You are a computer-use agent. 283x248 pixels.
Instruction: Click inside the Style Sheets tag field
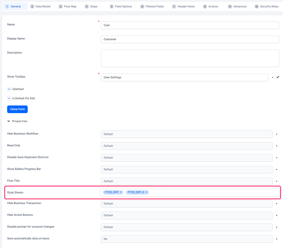tap(214, 192)
